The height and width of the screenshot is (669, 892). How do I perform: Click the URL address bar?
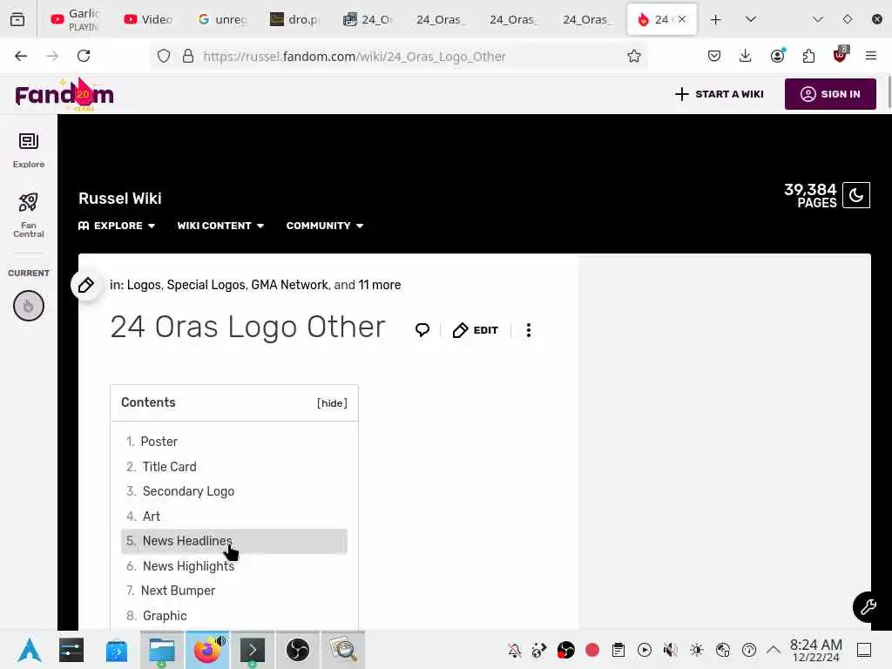tap(398, 57)
